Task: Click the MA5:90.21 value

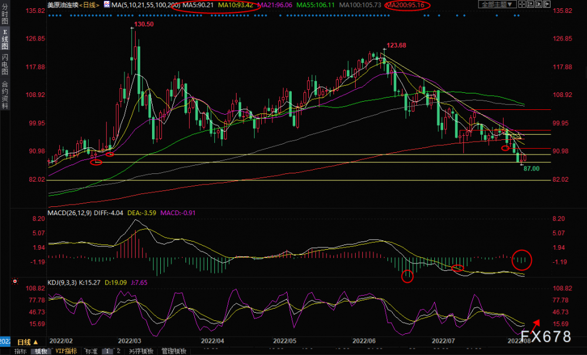Action: [198, 5]
